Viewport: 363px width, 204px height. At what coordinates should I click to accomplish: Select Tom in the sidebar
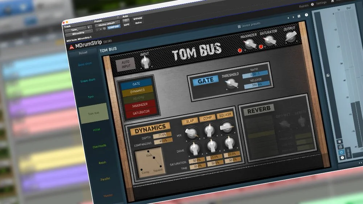(90, 97)
